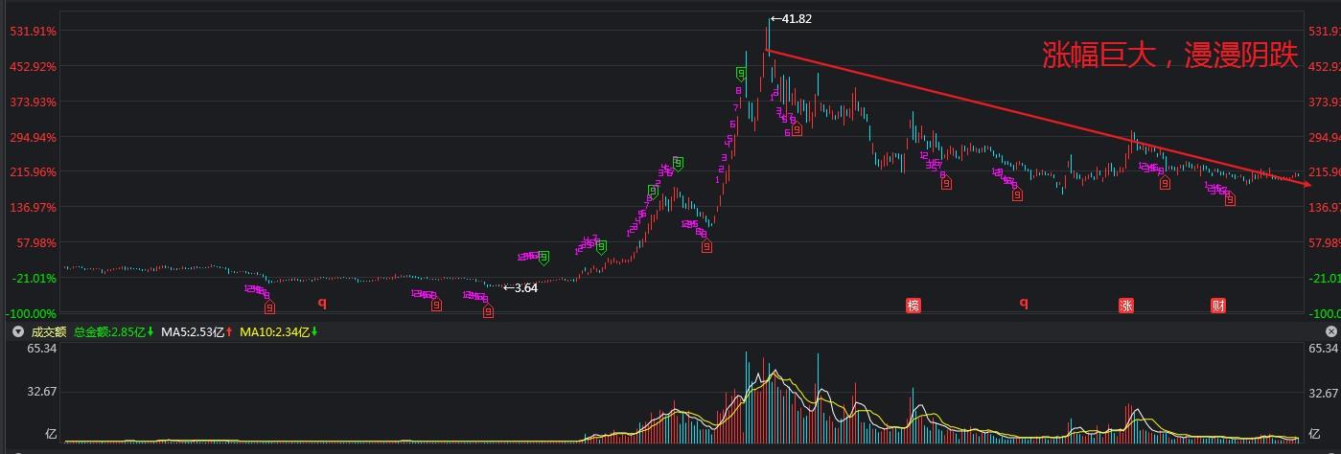
Task: Click the 32.67 volume label on right axis
Action: [x=1324, y=393]
